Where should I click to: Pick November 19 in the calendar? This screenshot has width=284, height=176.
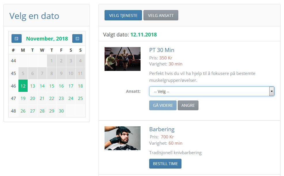pyautogui.click(x=23, y=98)
